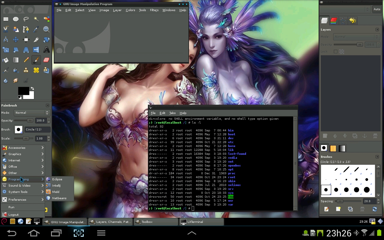Expand the Graphics submenu
The width and height of the screenshot is (384, 240).
pos(23,154)
